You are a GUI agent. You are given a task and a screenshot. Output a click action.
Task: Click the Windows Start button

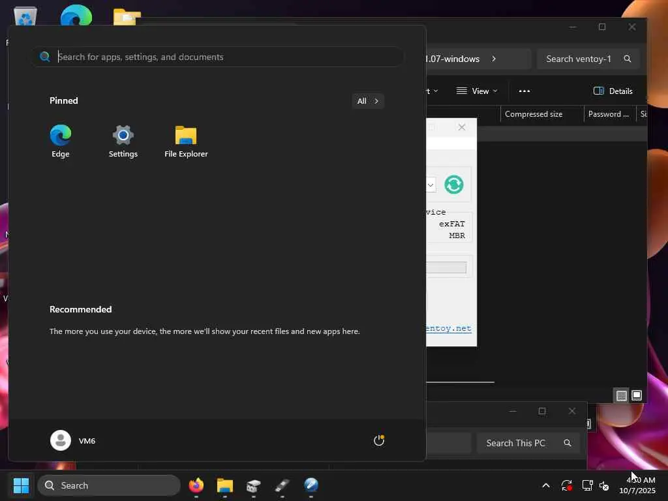(21, 485)
